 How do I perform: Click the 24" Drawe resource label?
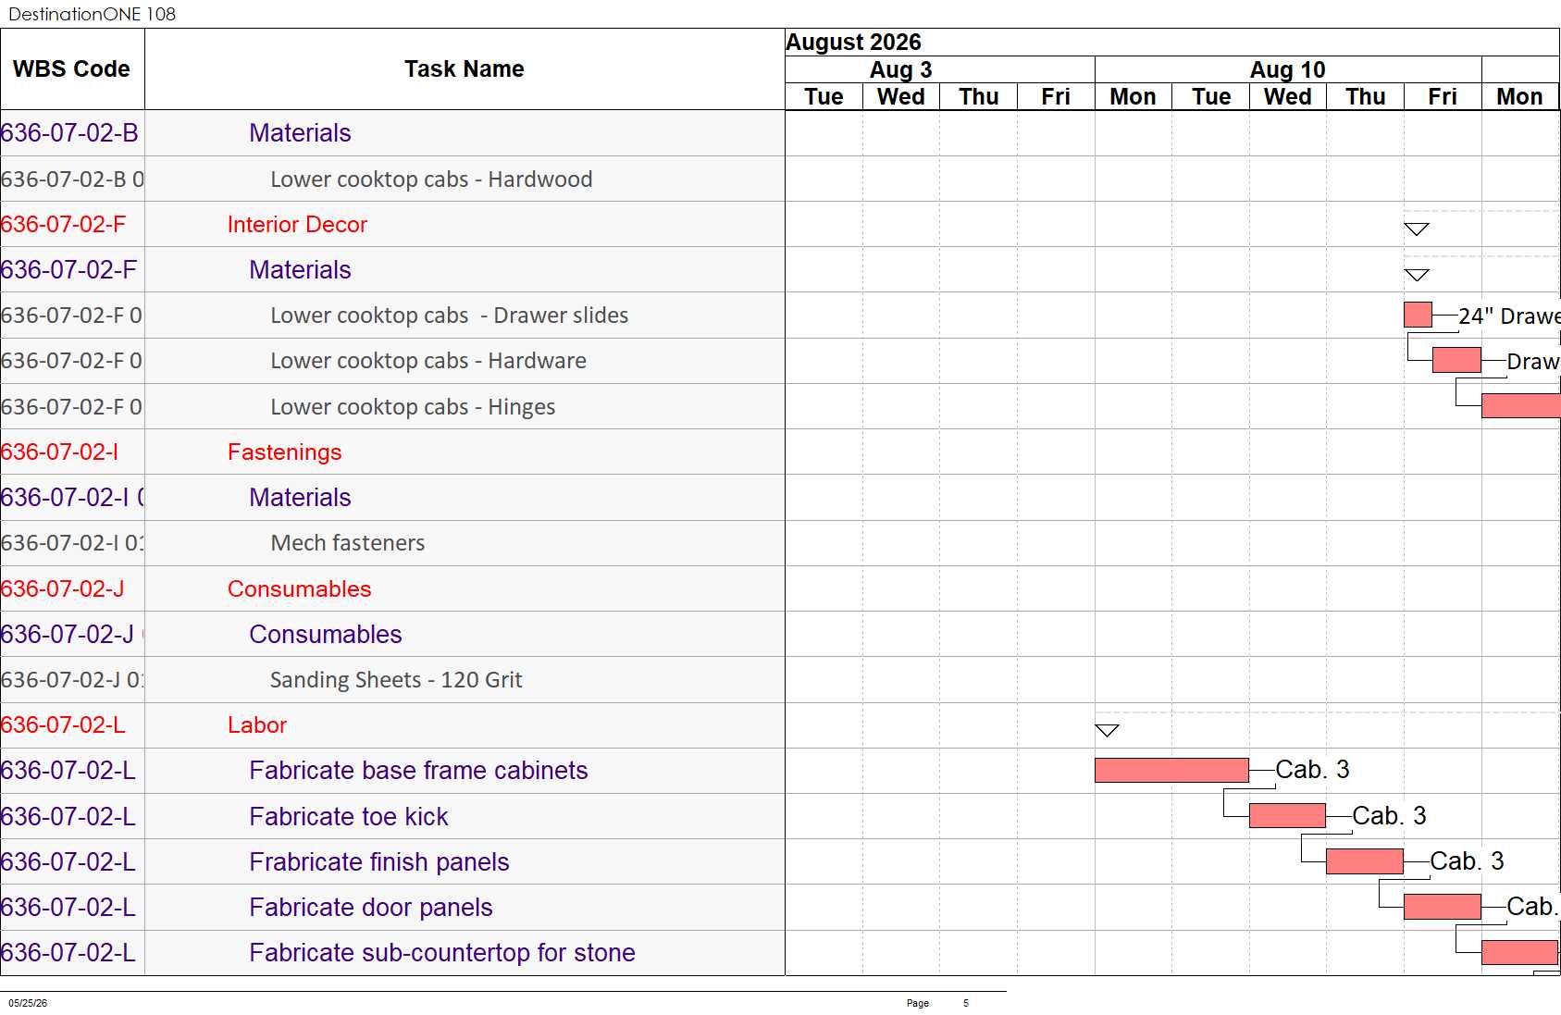pyautogui.click(x=1509, y=316)
